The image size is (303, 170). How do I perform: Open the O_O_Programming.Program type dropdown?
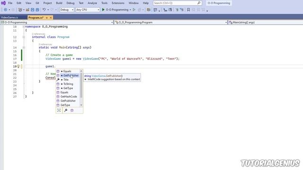170,22
